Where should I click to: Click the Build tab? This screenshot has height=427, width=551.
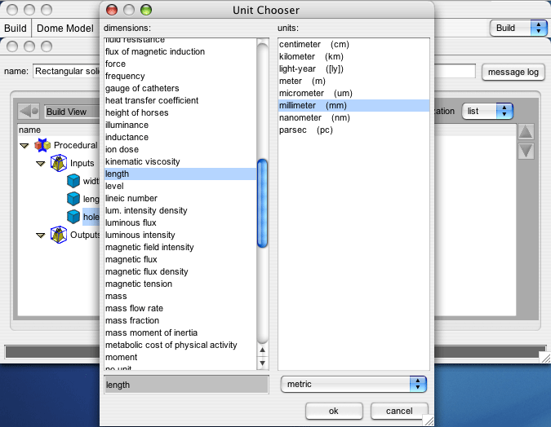(16, 28)
